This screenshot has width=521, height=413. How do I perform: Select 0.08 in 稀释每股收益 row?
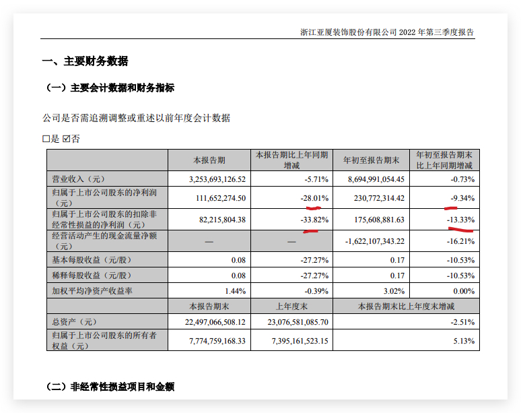(238, 276)
